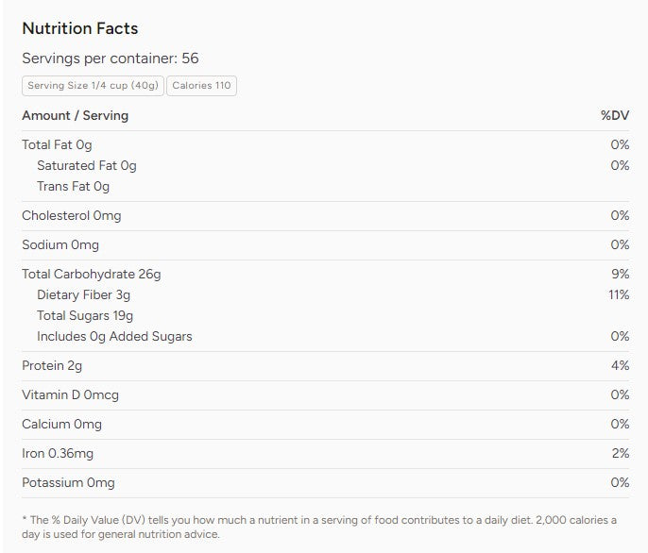Select the Includes 0g Added Sugars label
This screenshot has height=553, width=648.
click(114, 336)
